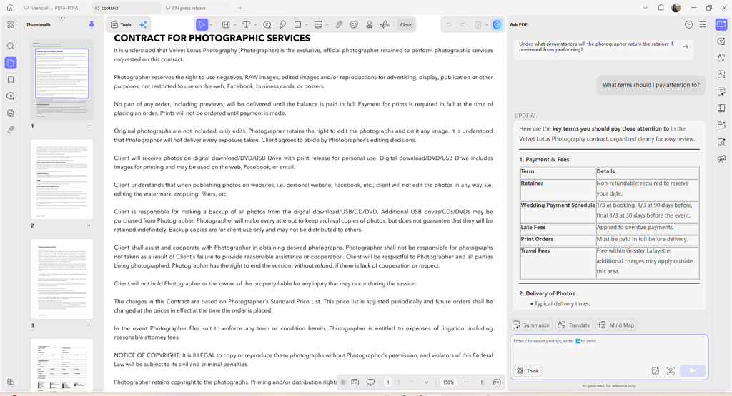Start slideshow presentation mode icon
The height and width of the screenshot is (396, 732).
coord(370,382)
